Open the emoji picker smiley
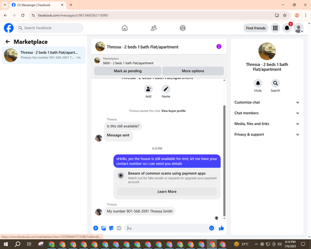This screenshot has height=249, width=311. 211,228
